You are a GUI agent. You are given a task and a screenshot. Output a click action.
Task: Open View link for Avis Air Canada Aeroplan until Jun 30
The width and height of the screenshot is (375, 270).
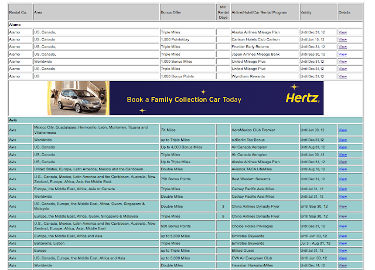pos(342,154)
